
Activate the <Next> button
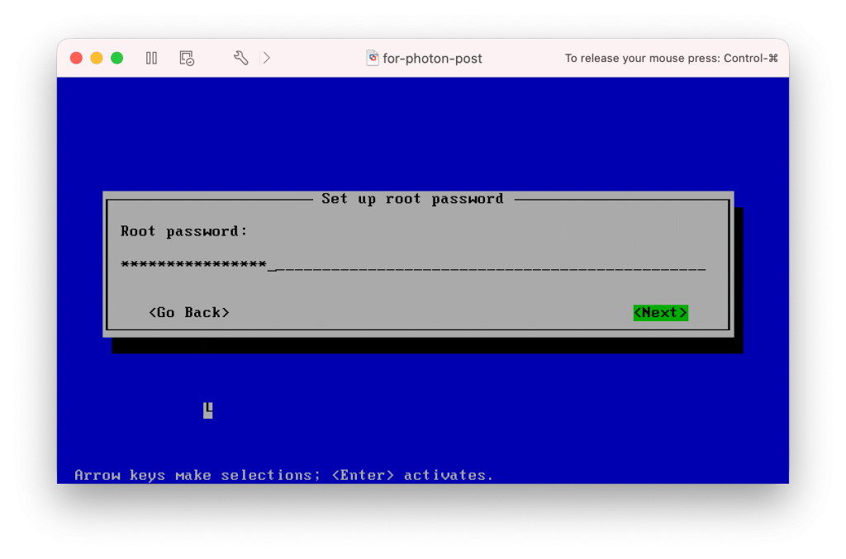click(660, 312)
